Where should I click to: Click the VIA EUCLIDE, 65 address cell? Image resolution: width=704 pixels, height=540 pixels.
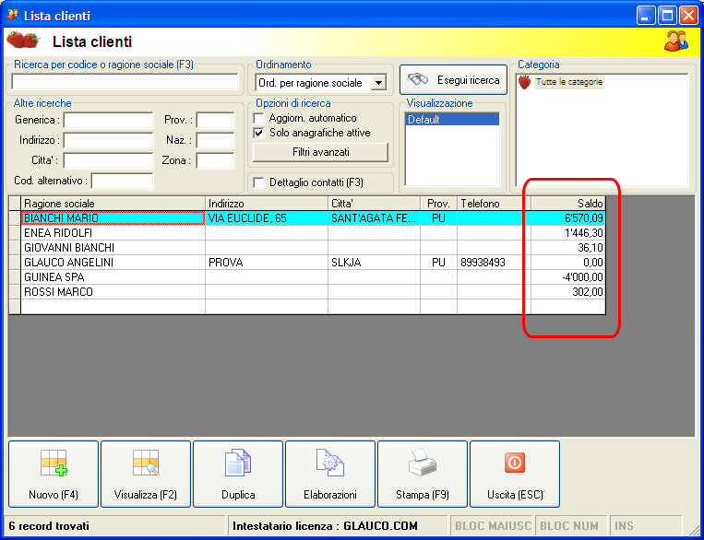pos(267,218)
